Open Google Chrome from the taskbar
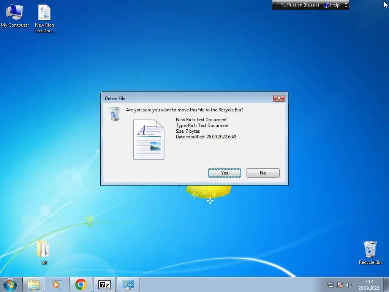The height and width of the screenshot is (292, 389). (x=81, y=284)
